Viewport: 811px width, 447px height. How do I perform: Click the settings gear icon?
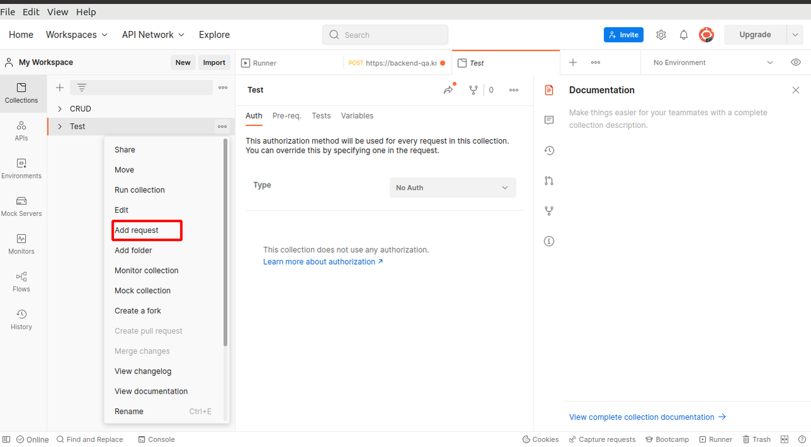(661, 35)
